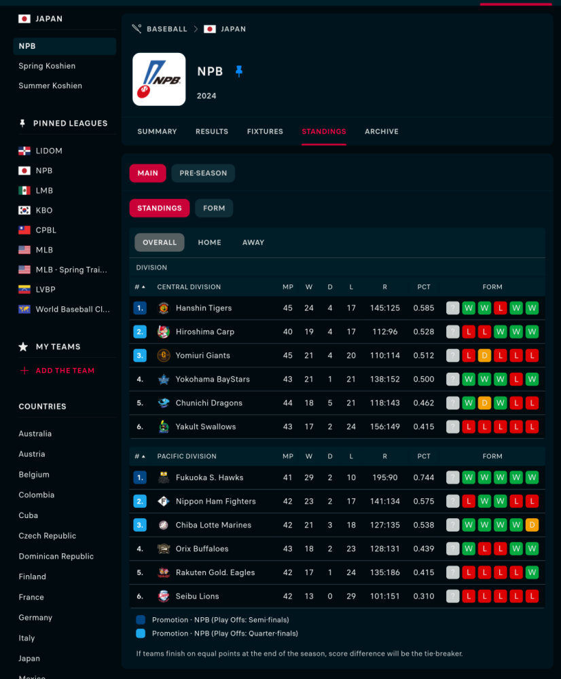This screenshot has height=679, width=561.
Task: Open MLB in pinned leagues
Action: pos(44,250)
